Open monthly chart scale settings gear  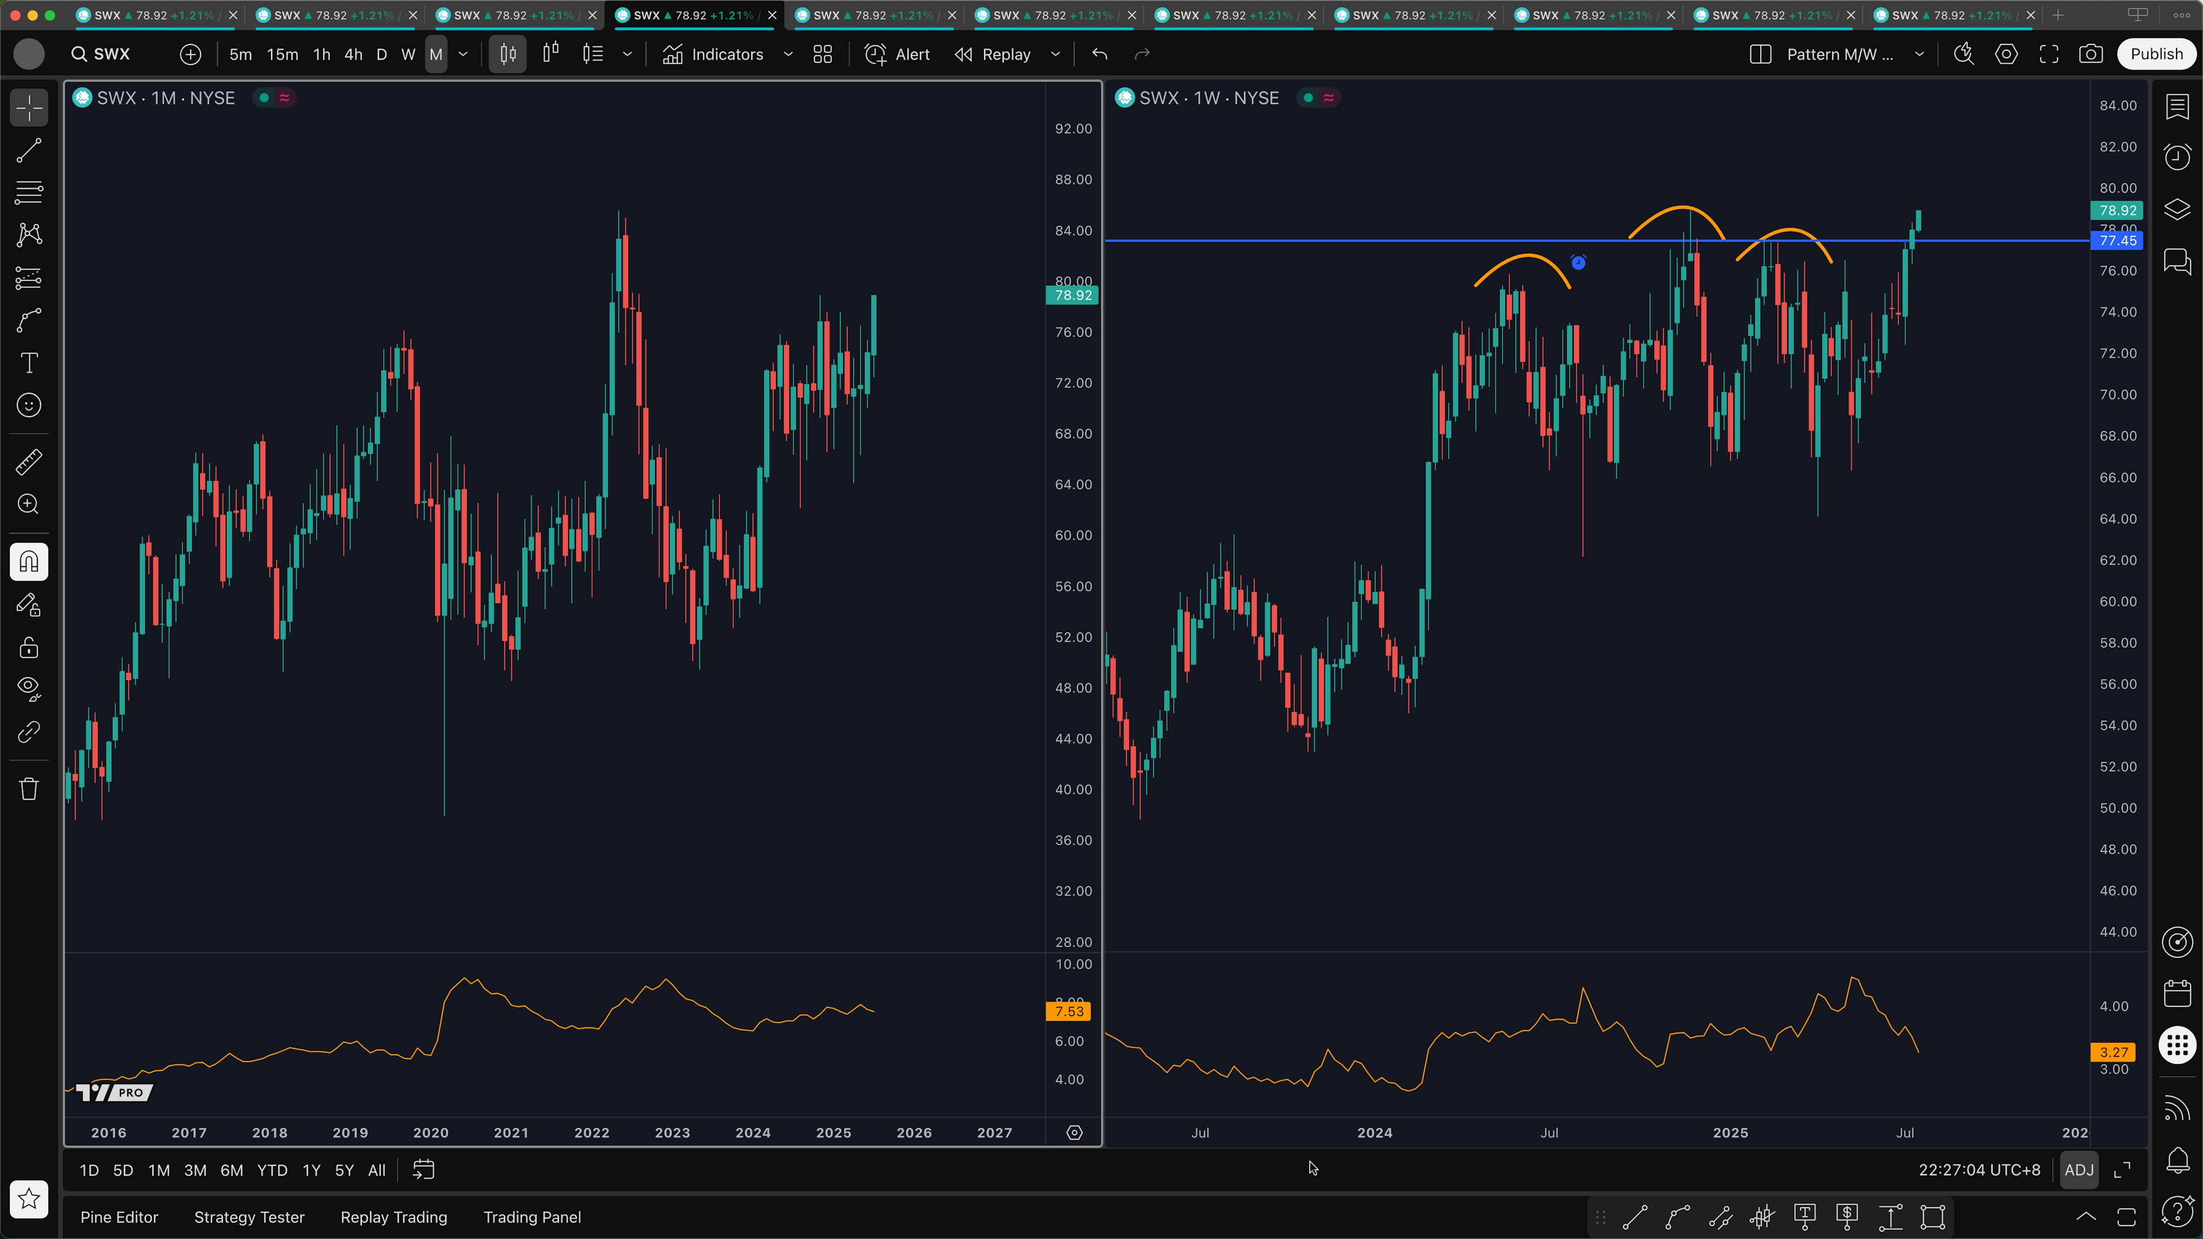point(1074,1132)
